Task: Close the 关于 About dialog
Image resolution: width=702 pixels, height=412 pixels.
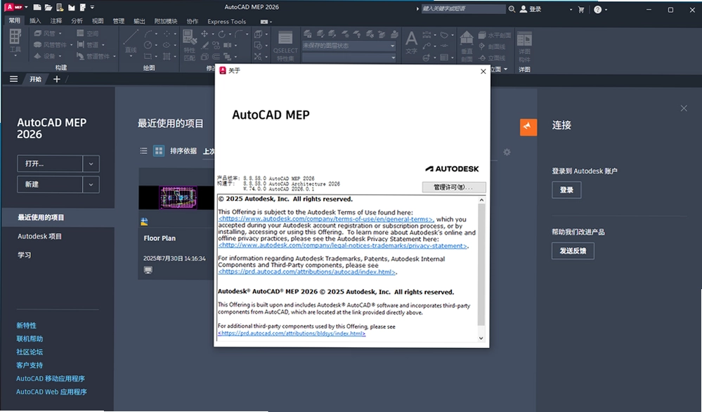Action: coord(483,71)
